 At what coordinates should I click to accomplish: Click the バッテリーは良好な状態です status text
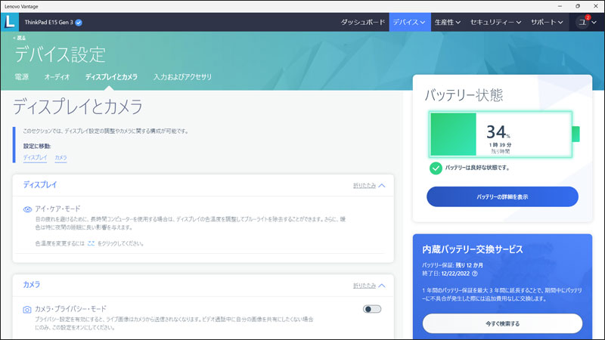(x=477, y=168)
